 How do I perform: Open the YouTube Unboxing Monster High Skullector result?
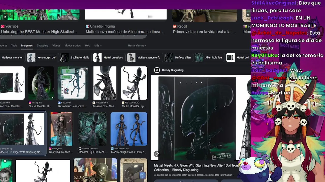pos(39,32)
